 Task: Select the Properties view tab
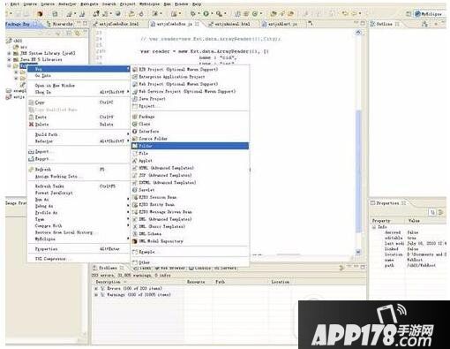[388, 203]
